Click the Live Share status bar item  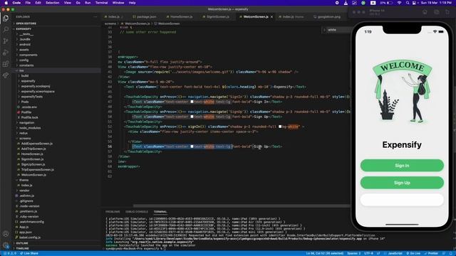(x=29, y=253)
